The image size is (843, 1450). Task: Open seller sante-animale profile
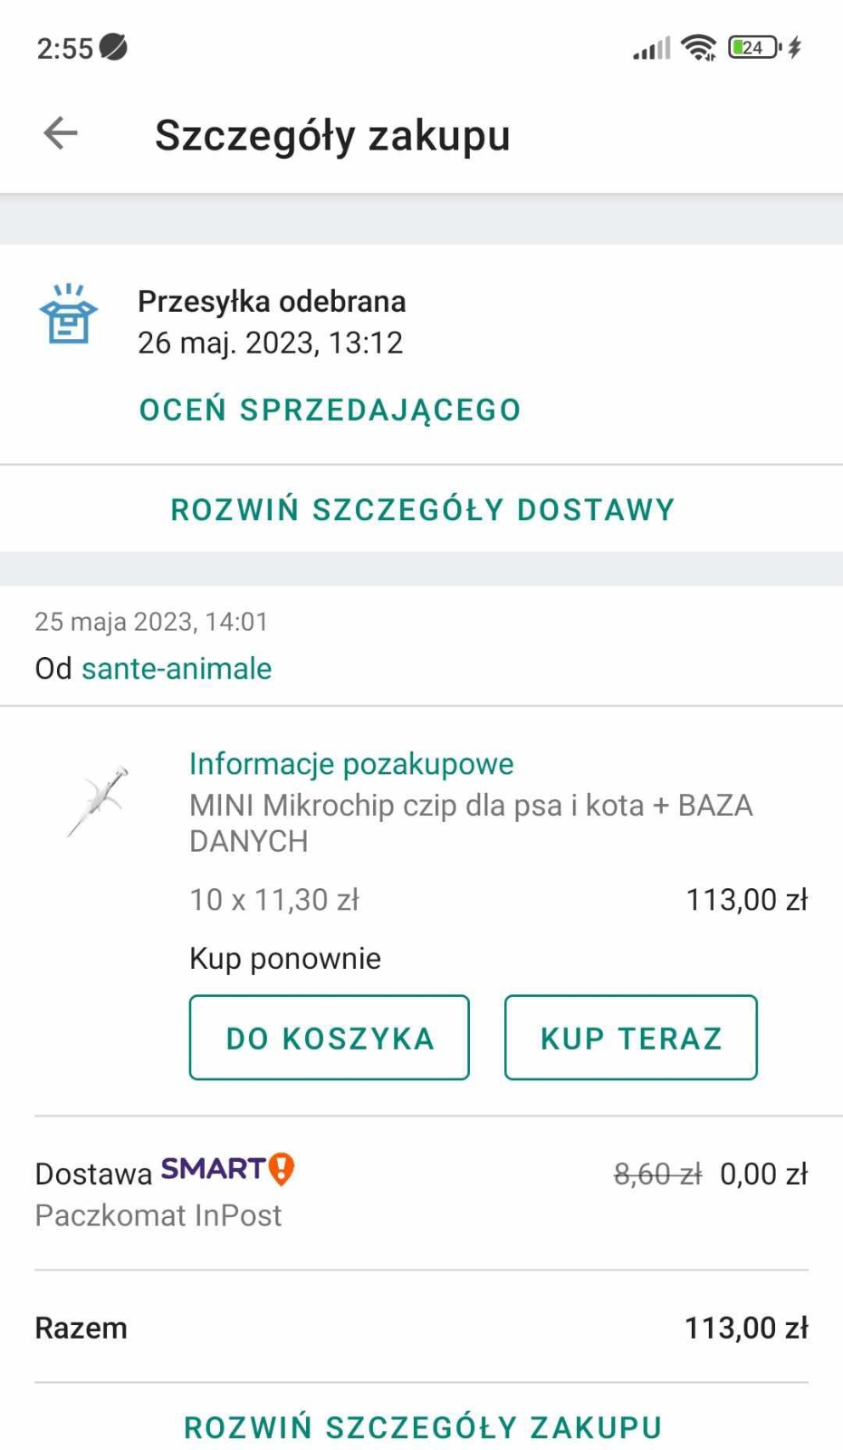[177, 669]
